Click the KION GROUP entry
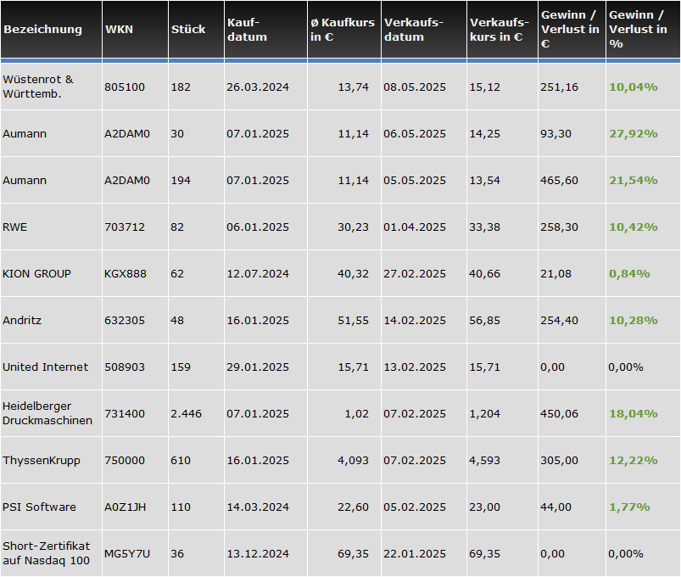The height and width of the screenshot is (577, 681). pos(36,274)
